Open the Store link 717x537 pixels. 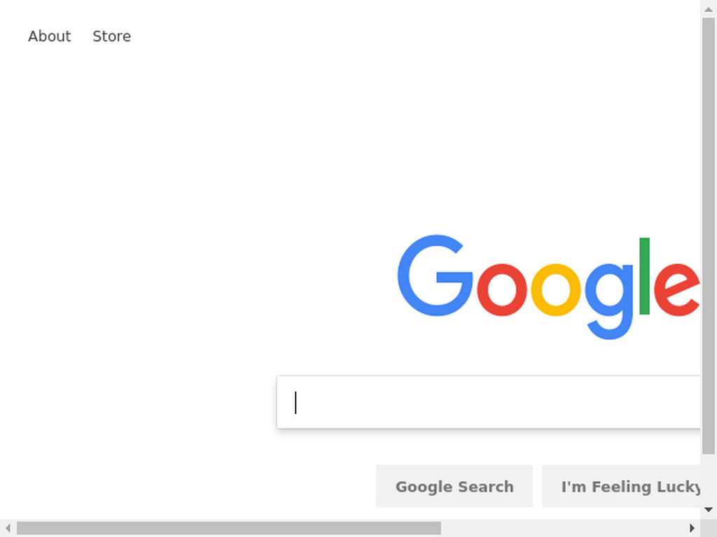coord(111,36)
